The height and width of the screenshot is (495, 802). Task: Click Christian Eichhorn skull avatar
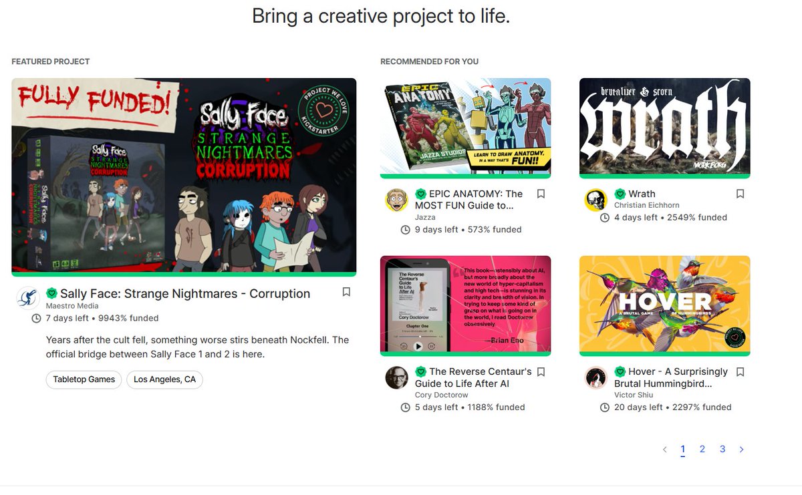(x=596, y=200)
